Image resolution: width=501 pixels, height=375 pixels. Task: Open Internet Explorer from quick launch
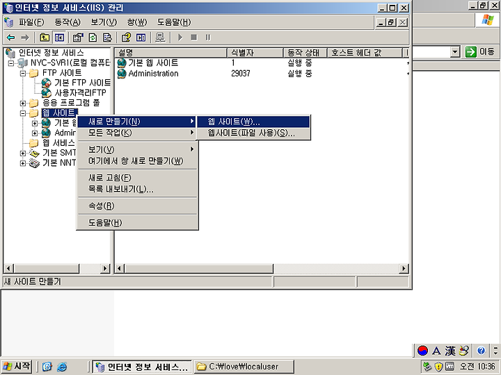click(62, 367)
